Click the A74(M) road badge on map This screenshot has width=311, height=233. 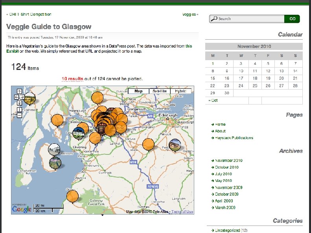tap(153, 187)
